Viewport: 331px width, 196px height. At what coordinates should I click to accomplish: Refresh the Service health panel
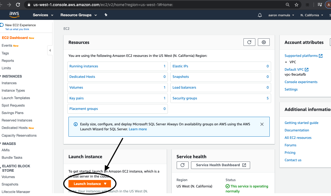point(182,165)
